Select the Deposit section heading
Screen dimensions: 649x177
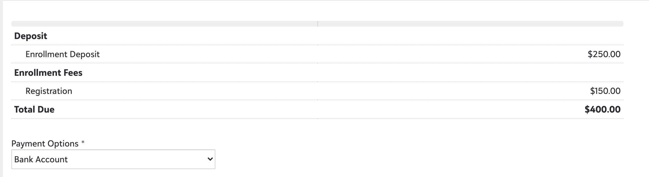click(x=31, y=36)
